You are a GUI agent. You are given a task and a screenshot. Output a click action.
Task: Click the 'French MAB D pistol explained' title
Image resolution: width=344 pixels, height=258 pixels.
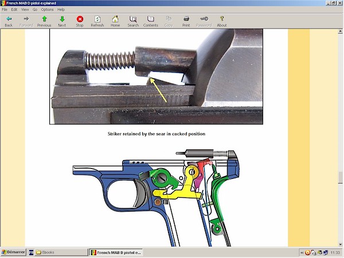tap(31, 3)
